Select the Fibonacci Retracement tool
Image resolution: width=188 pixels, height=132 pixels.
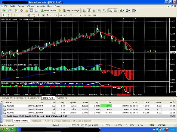click(34, 15)
